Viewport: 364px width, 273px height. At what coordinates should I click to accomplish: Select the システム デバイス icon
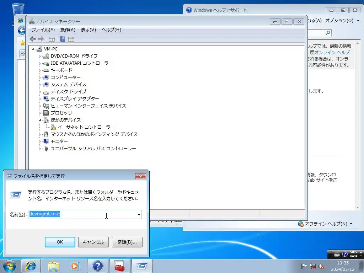click(46, 85)
